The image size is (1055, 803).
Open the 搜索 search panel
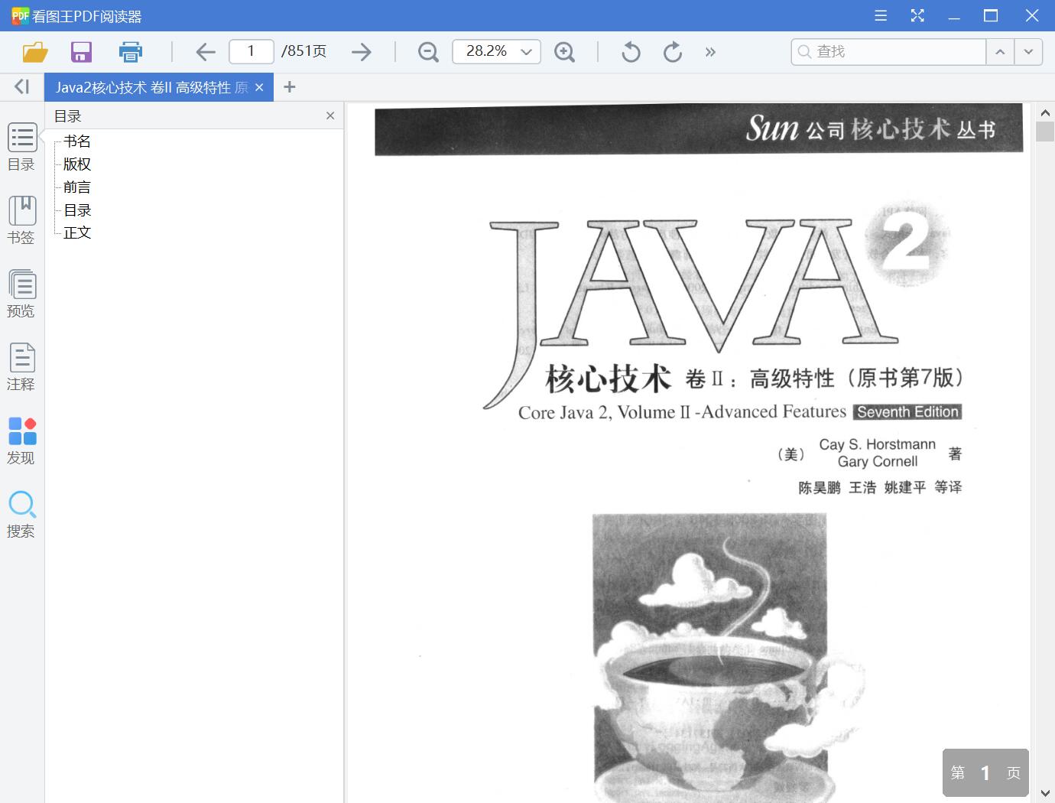[21, 515]
